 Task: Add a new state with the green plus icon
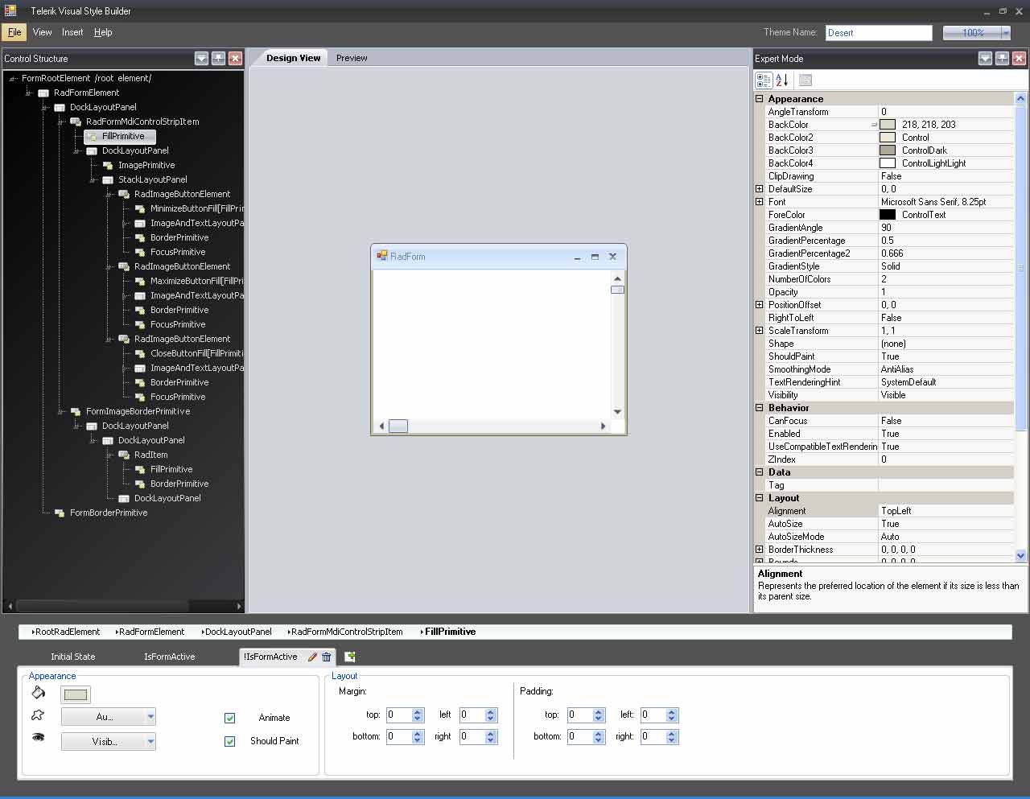(350, 657)
